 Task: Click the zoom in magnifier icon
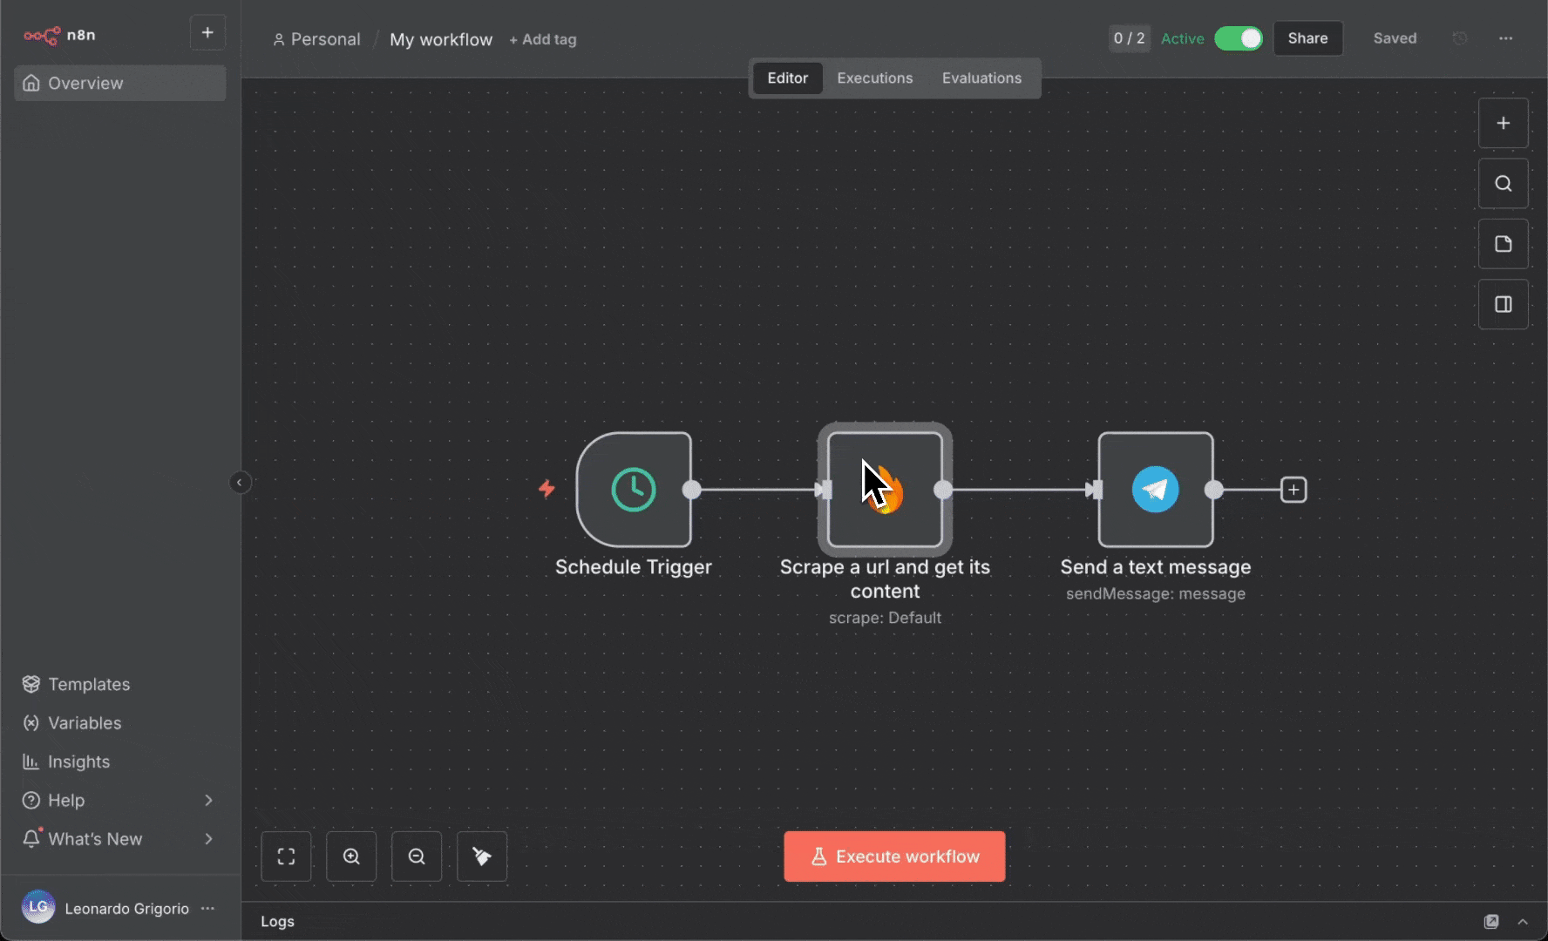(x=351, y=856)
